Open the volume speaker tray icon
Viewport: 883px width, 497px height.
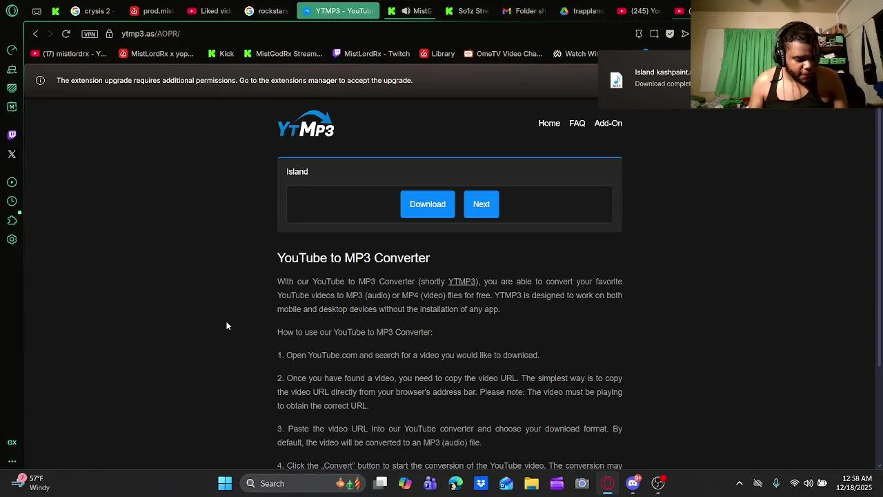tap(808, 484)
